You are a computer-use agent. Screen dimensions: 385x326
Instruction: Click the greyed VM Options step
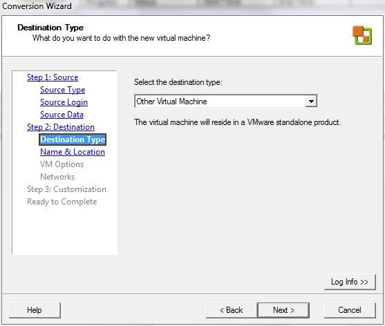[62, 164]
